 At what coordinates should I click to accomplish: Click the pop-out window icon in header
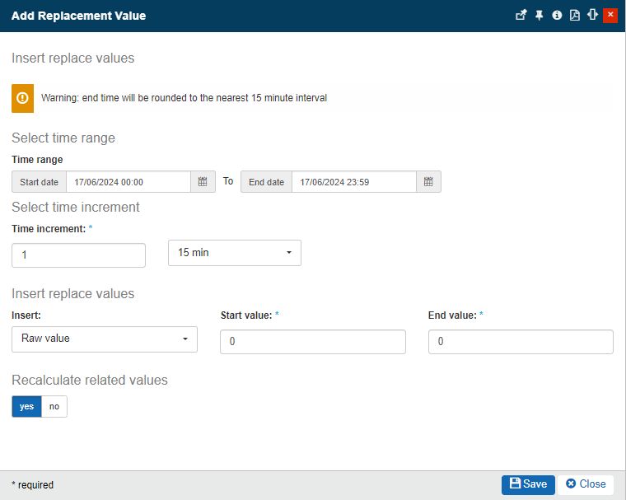tap(521, 16)
